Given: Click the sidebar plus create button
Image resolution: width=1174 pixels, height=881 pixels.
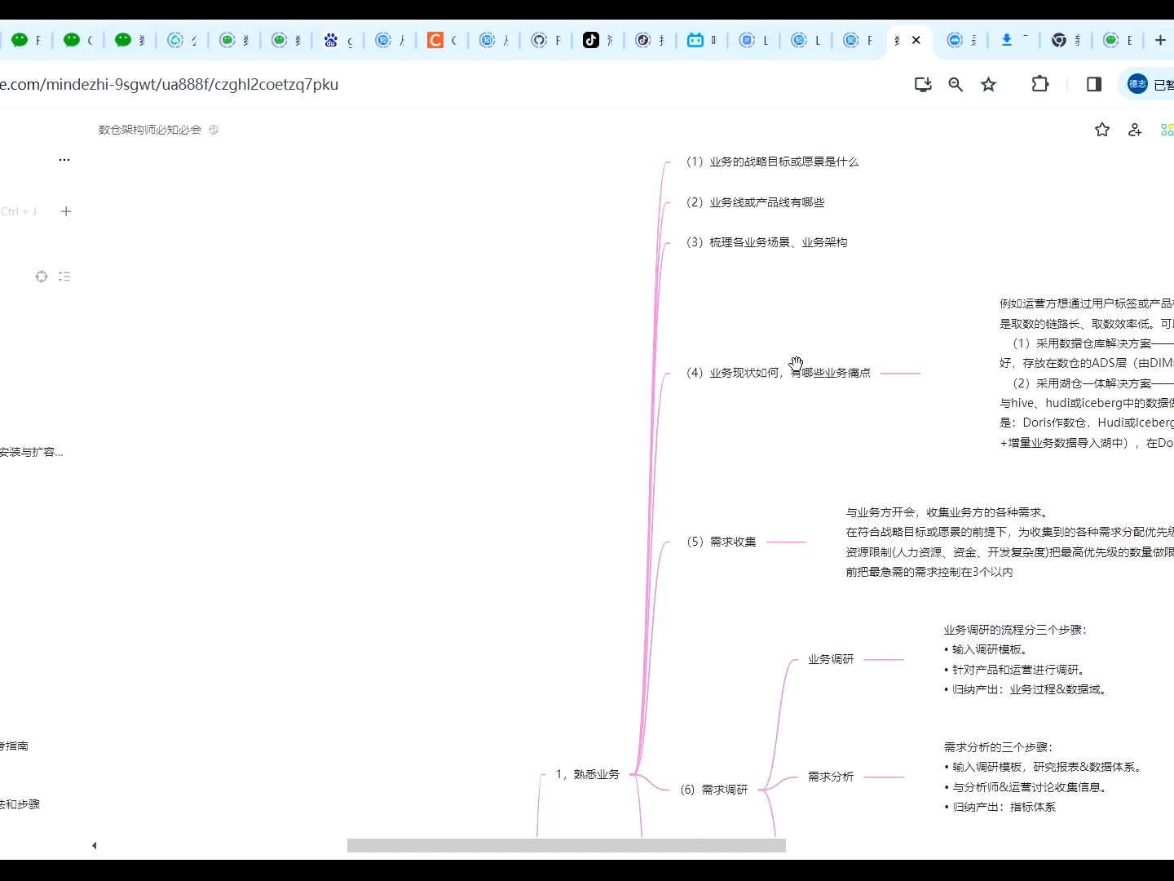Looking at the screenshot, I should click(x=66, y=211).
